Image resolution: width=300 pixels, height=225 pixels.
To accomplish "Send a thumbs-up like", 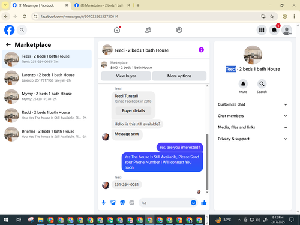I will (204, 203).
